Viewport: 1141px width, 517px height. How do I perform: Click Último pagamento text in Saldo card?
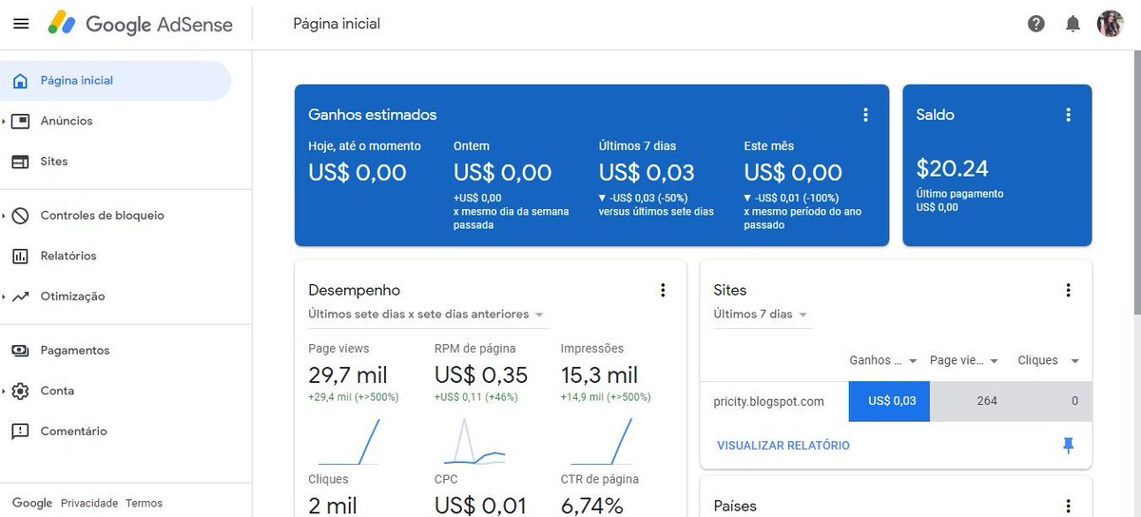point(959,194)
